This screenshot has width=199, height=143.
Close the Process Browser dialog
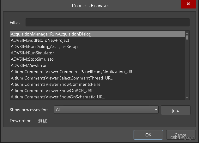[x=189, y=4]
